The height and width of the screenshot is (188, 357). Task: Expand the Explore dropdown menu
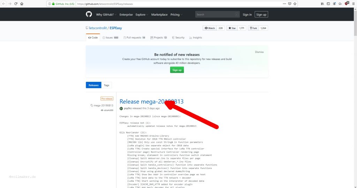(x=142, y=15)
